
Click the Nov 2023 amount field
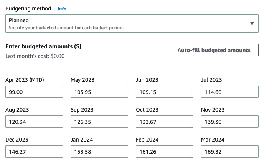pyautogui.click(x=229, y=122)
